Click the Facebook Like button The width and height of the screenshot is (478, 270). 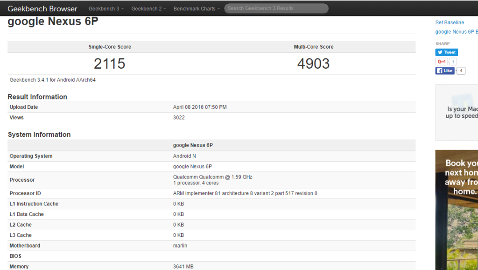point(445,71)
